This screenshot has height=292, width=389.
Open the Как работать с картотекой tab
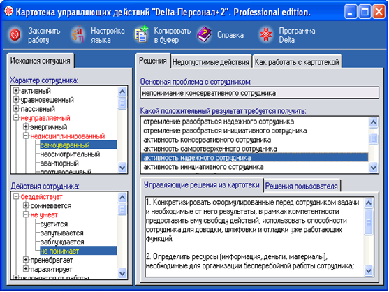297,62
